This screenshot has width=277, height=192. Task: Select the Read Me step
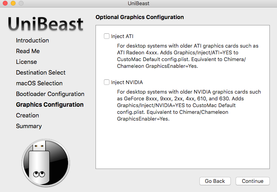[x=28, y=51]
